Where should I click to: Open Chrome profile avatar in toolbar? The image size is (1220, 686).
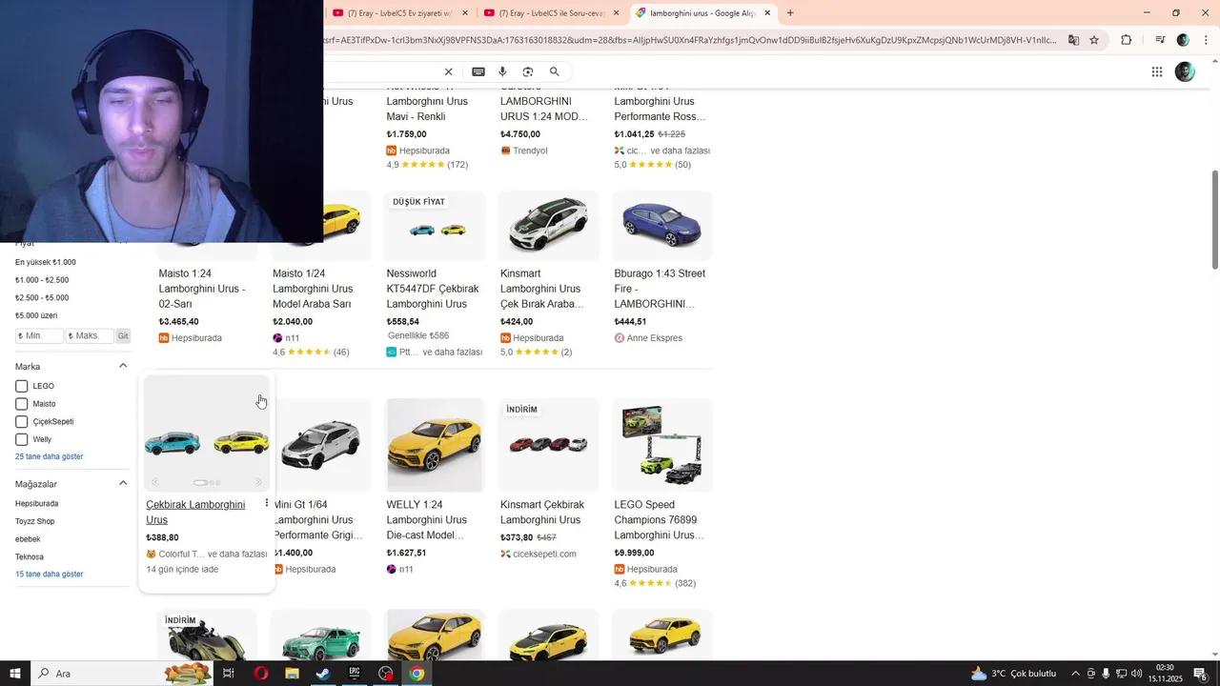[1183, 40]
